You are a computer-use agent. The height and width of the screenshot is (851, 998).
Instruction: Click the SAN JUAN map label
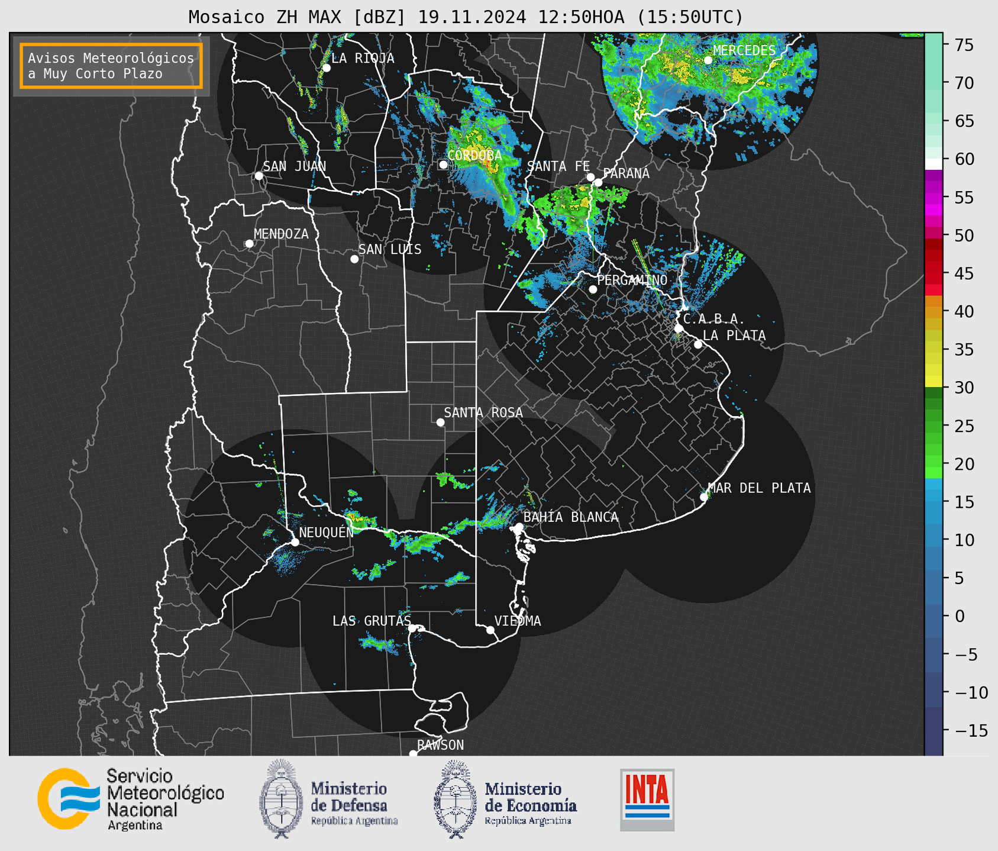tap(295, 166)
